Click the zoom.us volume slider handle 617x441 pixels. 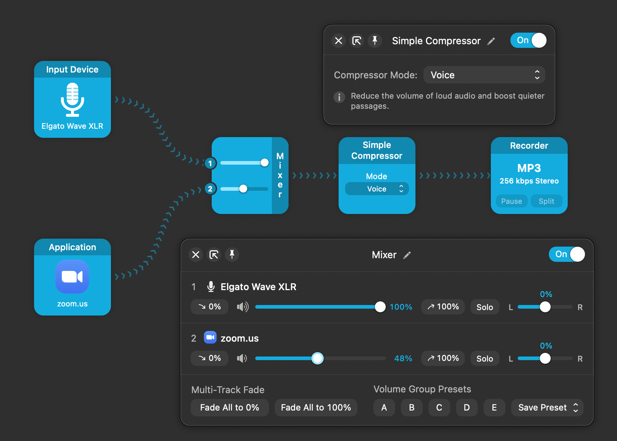pyautogui.click(x=318, y=358)
